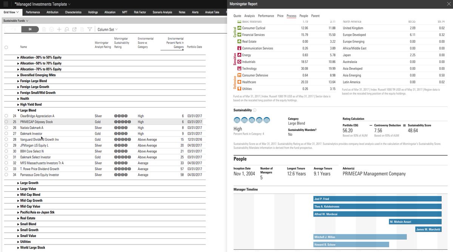453x252 pixels.
Task: Select the Parnassus Core Equity Investor radio
Action: (x=6, y=175)
